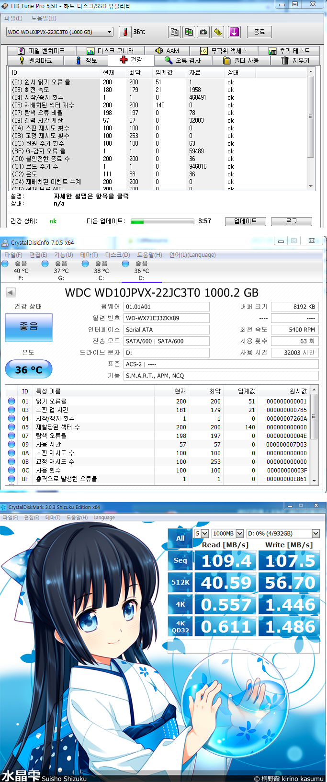The width and height of the screenshot is (327, 782).
Task: Click the 현재 column header in HD Tune
Action: pos(114,72)
